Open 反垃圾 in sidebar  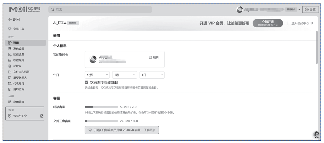(x=17, y=66)
